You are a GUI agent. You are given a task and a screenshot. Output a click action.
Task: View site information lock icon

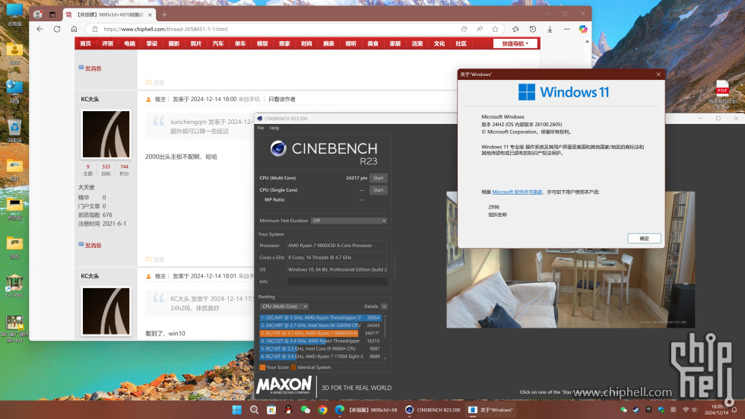tap(95, 29)
